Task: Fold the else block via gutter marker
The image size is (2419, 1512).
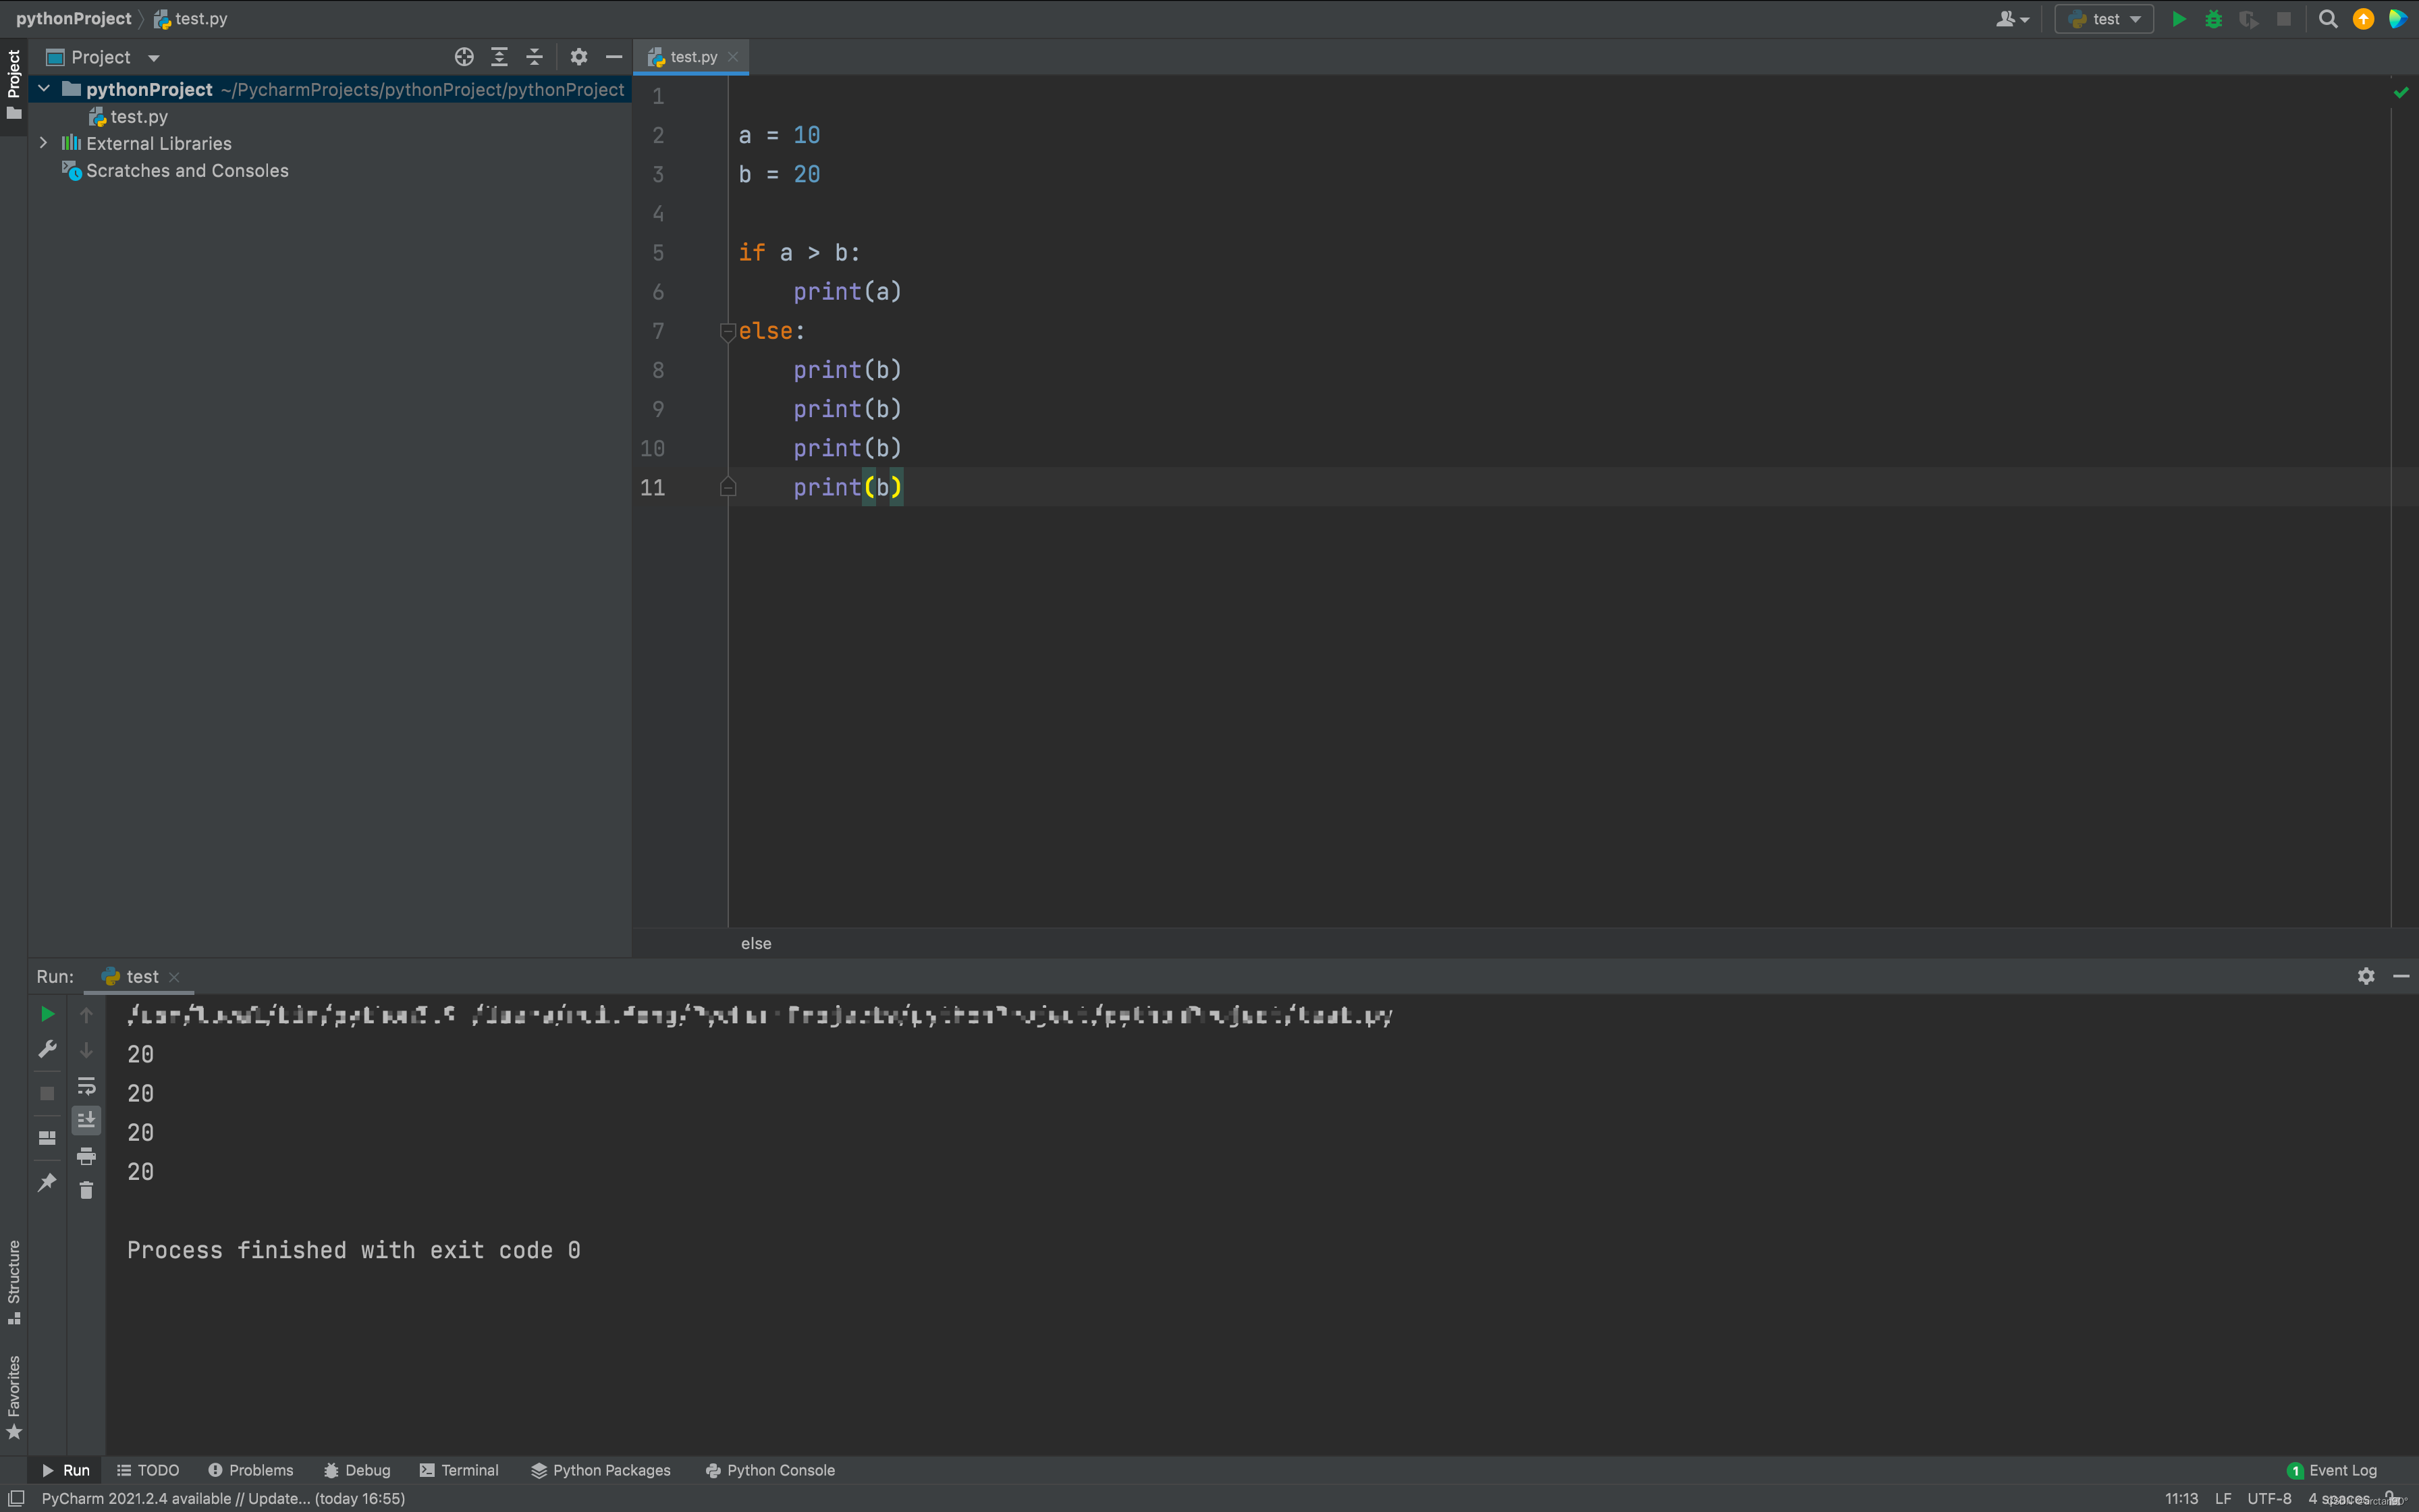Action: 728,331
